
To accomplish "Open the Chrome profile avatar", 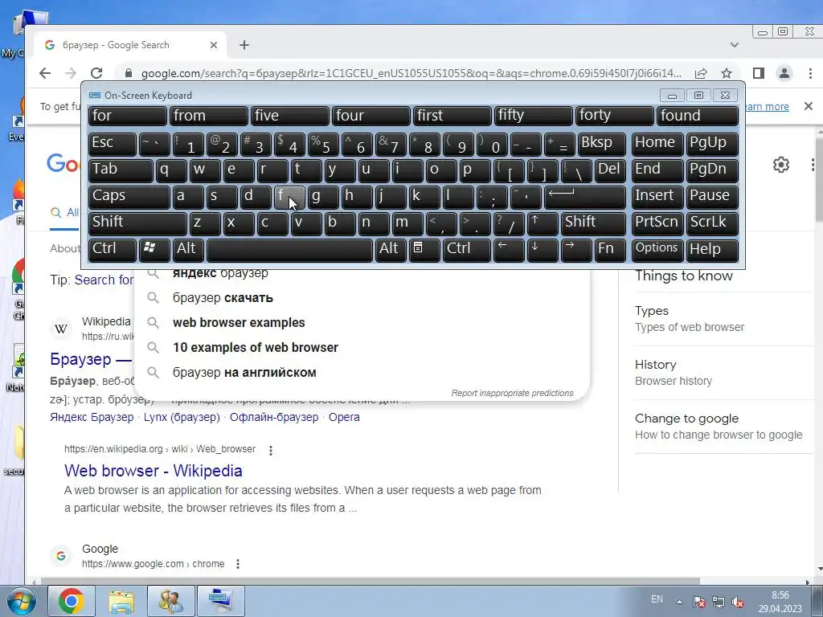I will click(x=784, y=73).
